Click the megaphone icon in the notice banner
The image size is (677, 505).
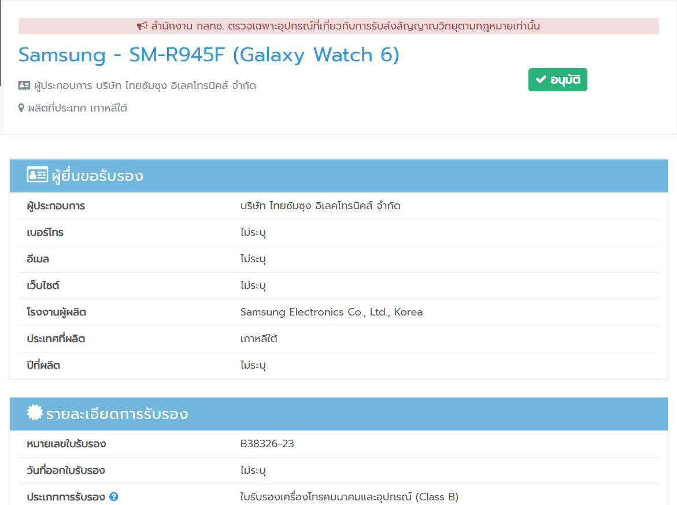(142, 26)
